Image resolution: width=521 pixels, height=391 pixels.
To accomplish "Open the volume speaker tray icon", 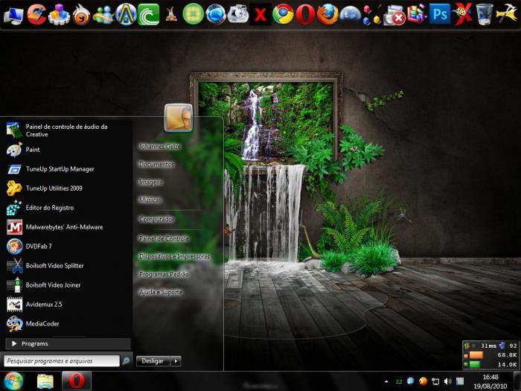I will point(447,381).
